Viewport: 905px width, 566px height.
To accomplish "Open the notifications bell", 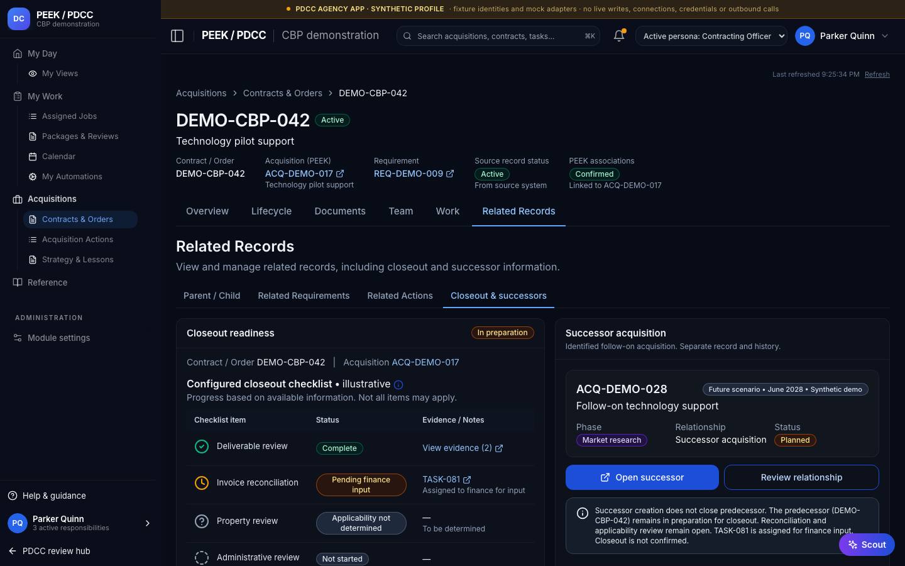I will tap(619, 36).
